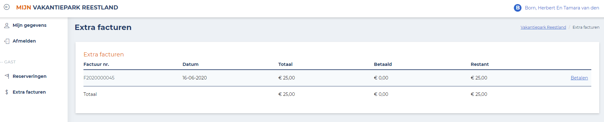
Task: Click the Betaald column header
Action: pyautogui.click(x=383, y=64)
